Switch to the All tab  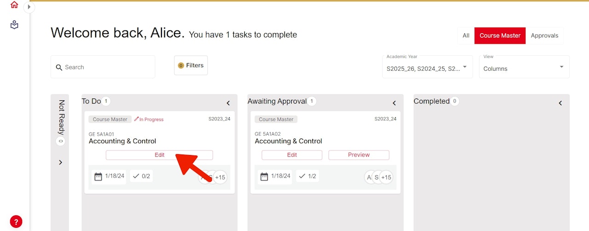click(x=466, y=35)
